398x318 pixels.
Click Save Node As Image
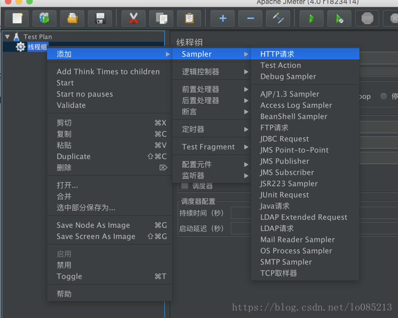point(110,225)
